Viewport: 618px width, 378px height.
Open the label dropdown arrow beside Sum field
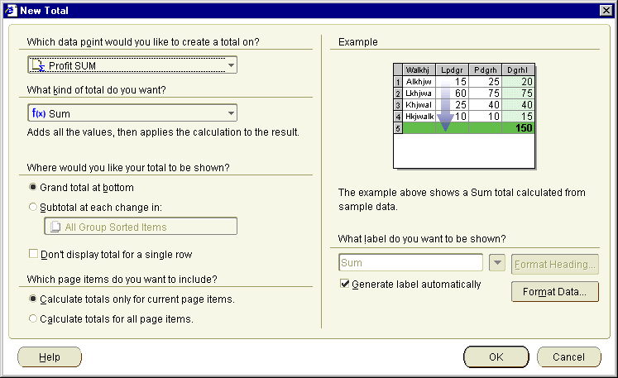497,262
